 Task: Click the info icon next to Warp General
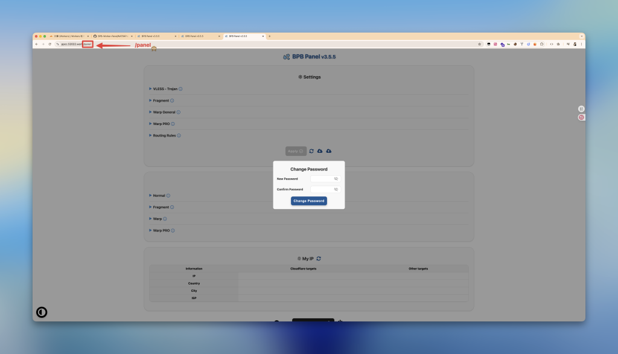pyautogui.click(x=179, y=112)
